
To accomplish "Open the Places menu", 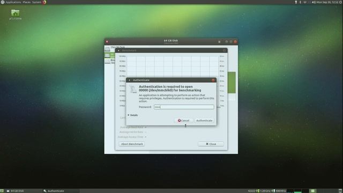I will [27, 2].
